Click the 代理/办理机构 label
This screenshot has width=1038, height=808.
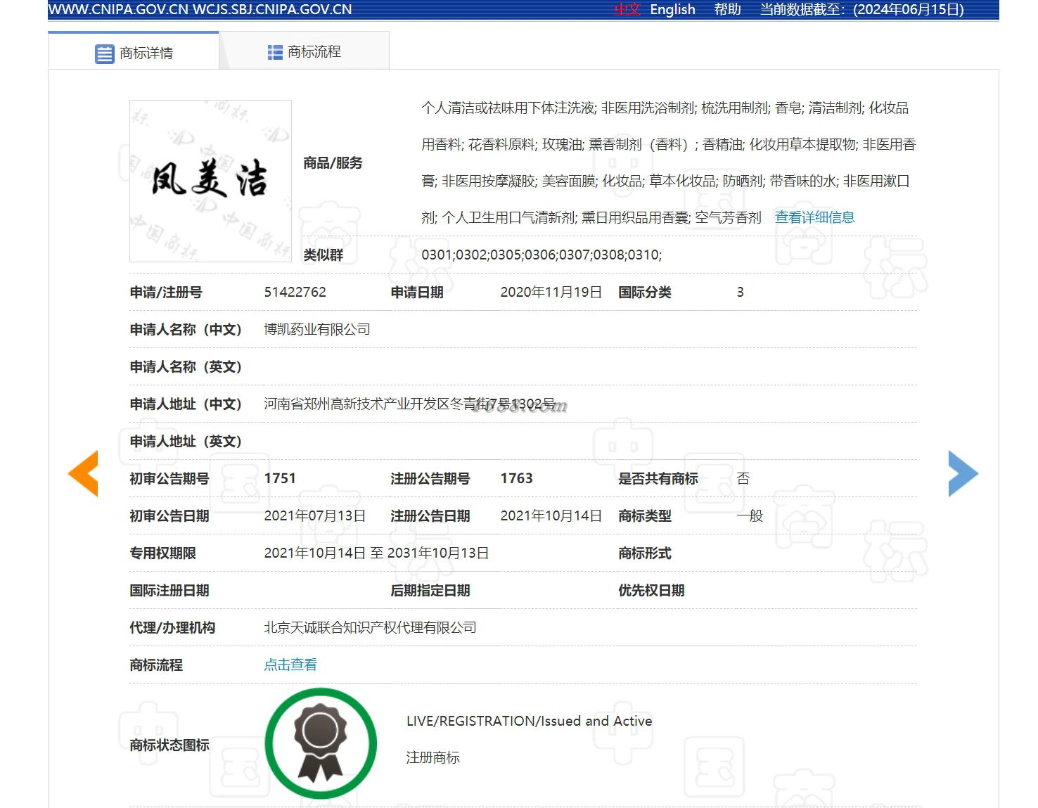[172, 627]
